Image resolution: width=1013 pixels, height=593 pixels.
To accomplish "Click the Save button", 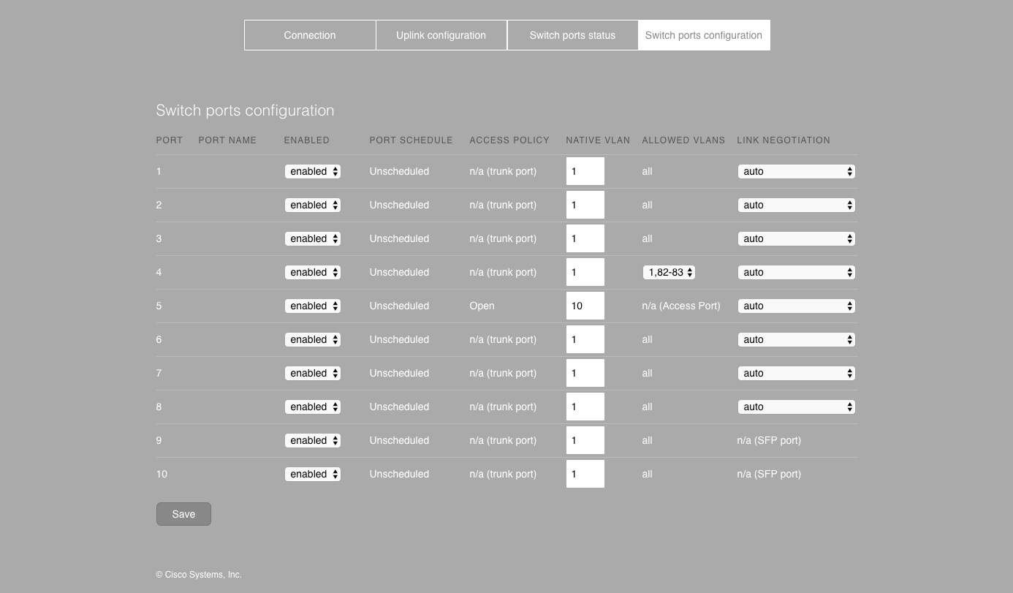I will coord(183,514).
